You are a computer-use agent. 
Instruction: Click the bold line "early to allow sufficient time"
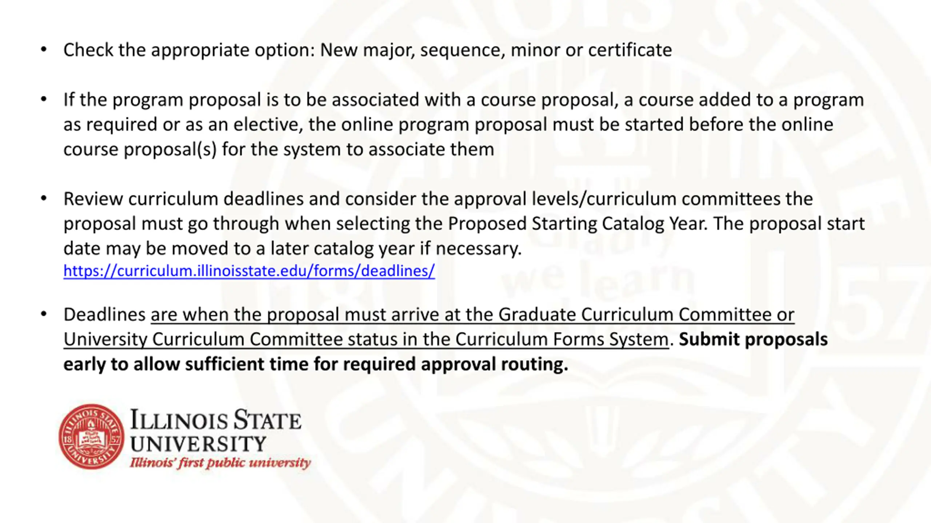[x=316, y=364]
